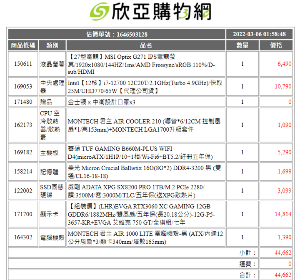Select product barcode 162173
The image size is (300, 280).
pos(23,125)
